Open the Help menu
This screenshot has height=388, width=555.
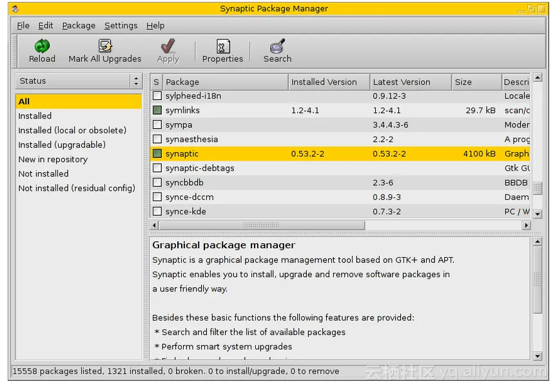point(155,26)
